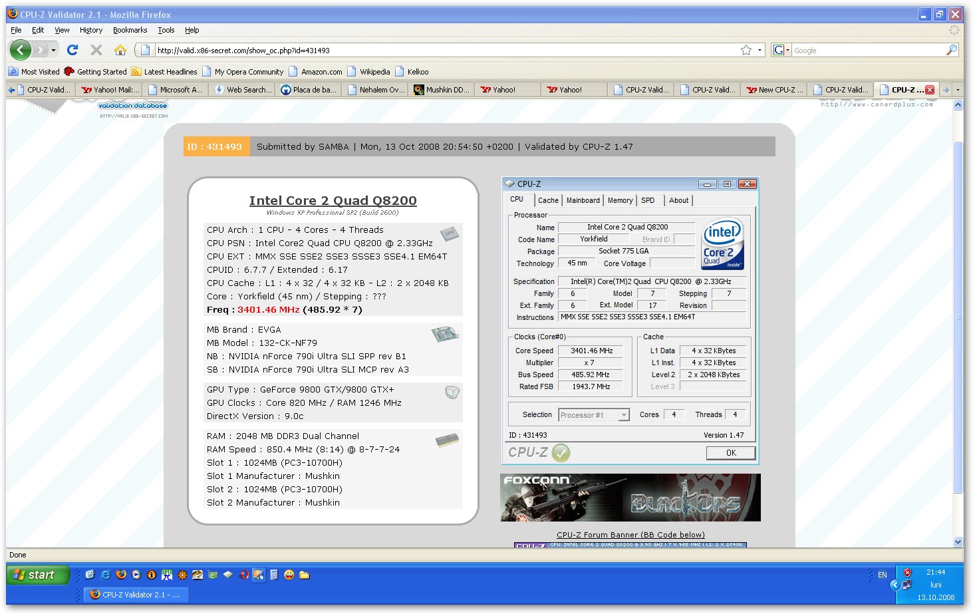The image size is (973, 614).
Task: Select the CPU-Z Validator taskbar button
Action: tap(136, 595)
